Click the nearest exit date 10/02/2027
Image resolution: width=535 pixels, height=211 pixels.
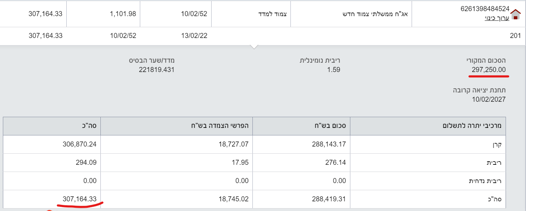click(x=489, y=99)
